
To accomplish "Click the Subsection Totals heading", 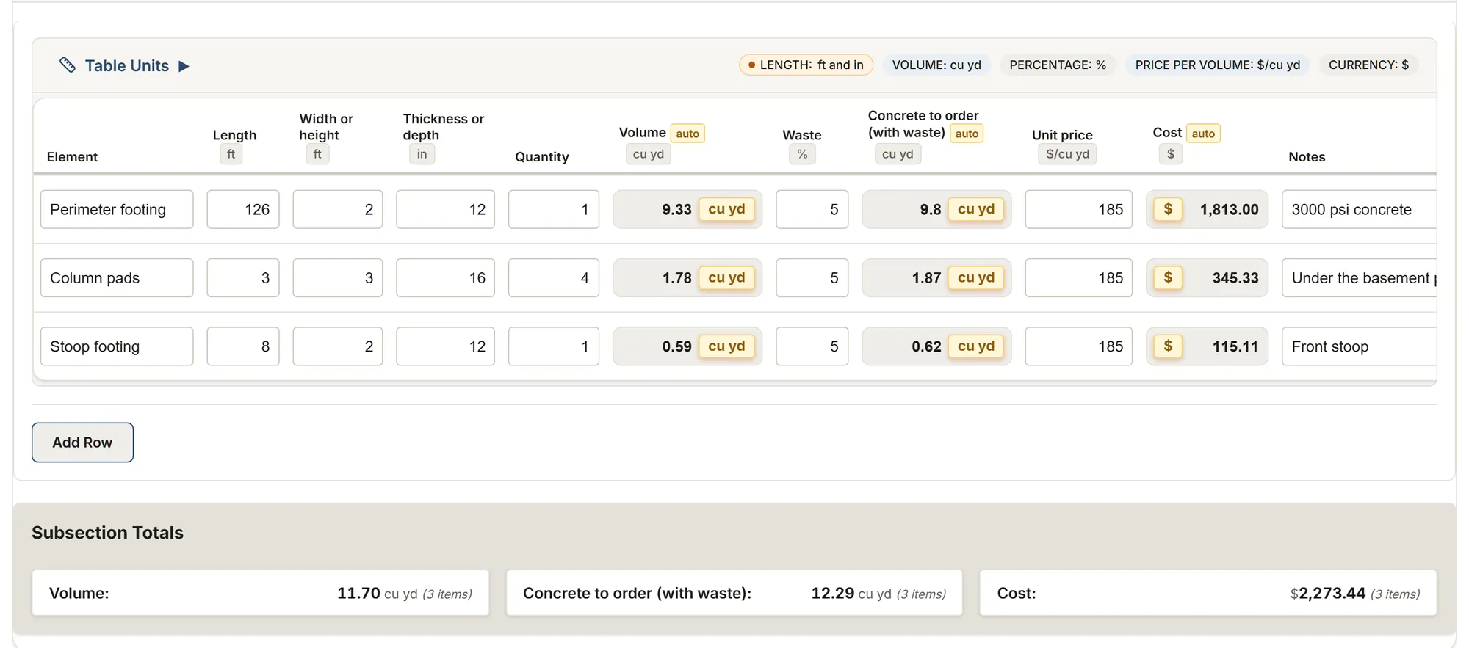I will (107, 533).
